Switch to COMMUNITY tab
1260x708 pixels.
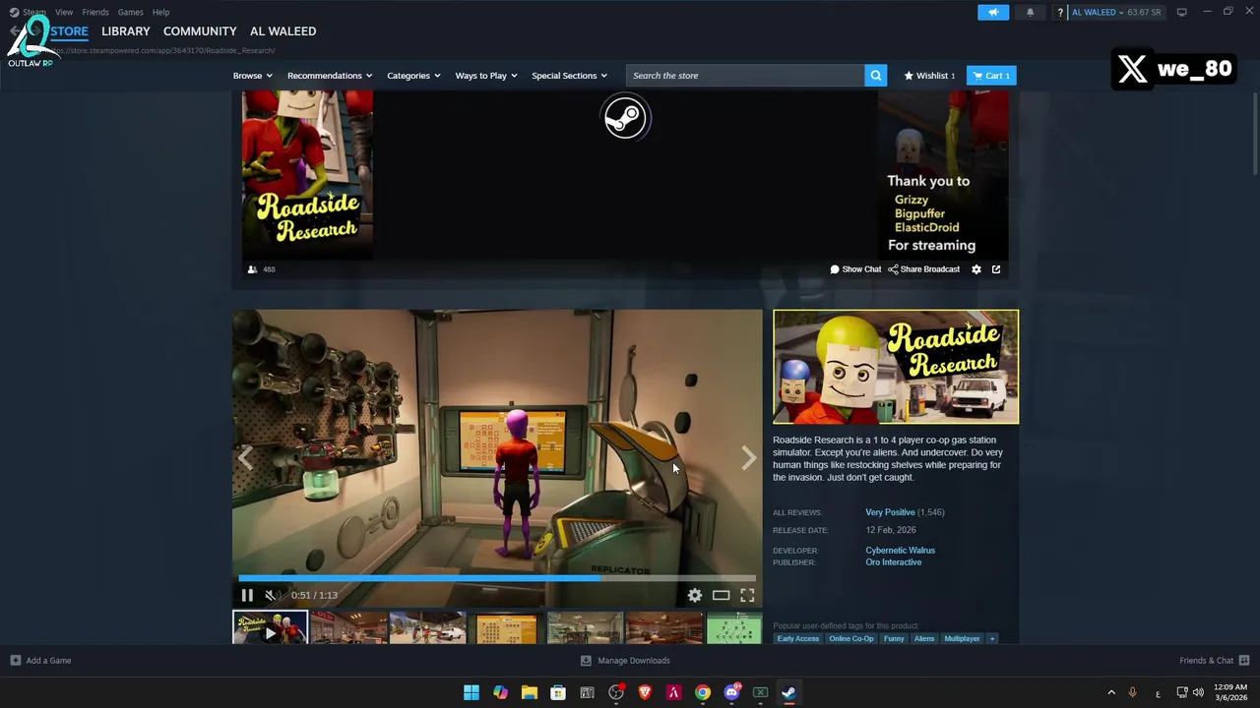point(200,31)
